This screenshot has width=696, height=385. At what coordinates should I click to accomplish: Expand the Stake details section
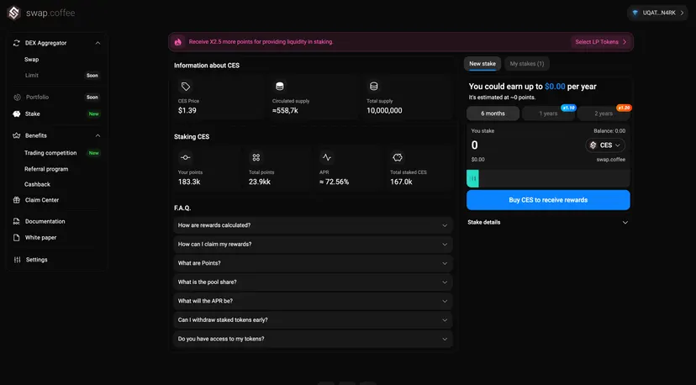pyautogui.click(x=548, y=223)
